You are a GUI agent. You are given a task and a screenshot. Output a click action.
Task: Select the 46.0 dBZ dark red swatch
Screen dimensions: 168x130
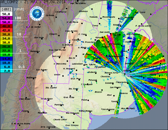pyautogui.click(x=6, y=26)
